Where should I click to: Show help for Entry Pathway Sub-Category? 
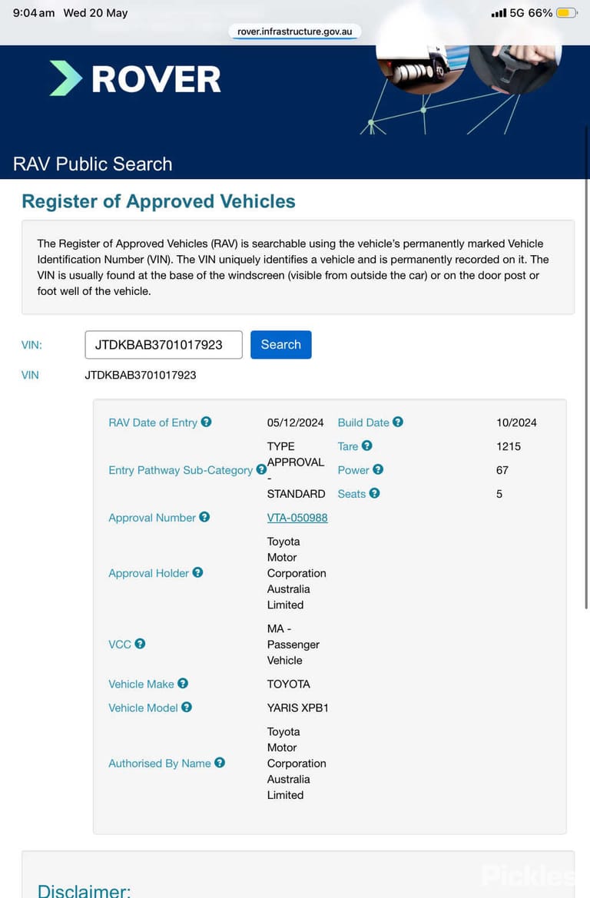[261, 469]
